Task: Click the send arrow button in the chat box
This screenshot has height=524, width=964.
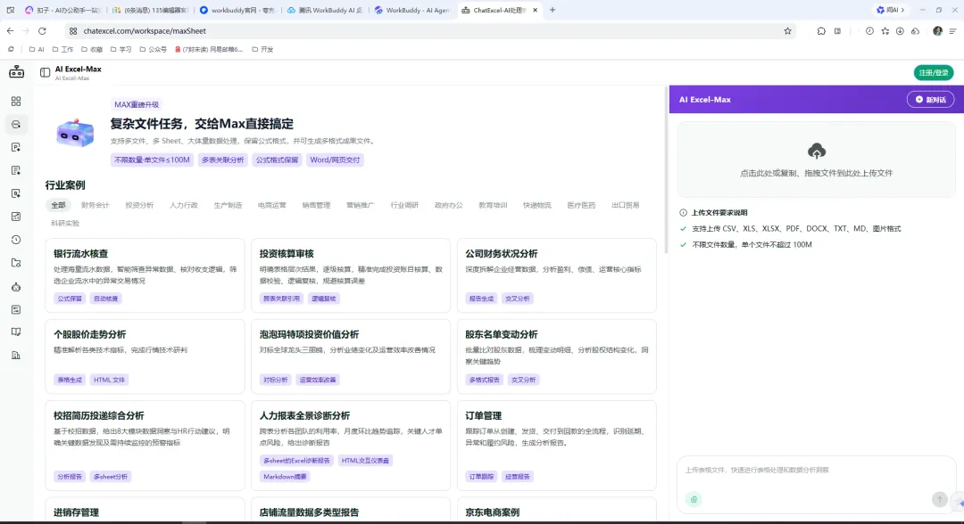Action: 939,499
